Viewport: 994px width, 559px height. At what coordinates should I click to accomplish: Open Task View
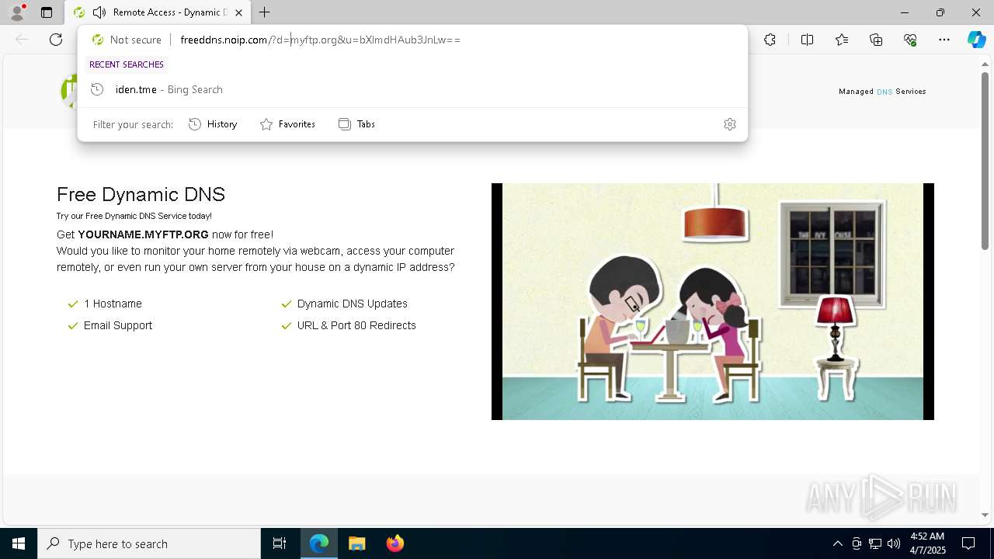click(x=280, y=543)
